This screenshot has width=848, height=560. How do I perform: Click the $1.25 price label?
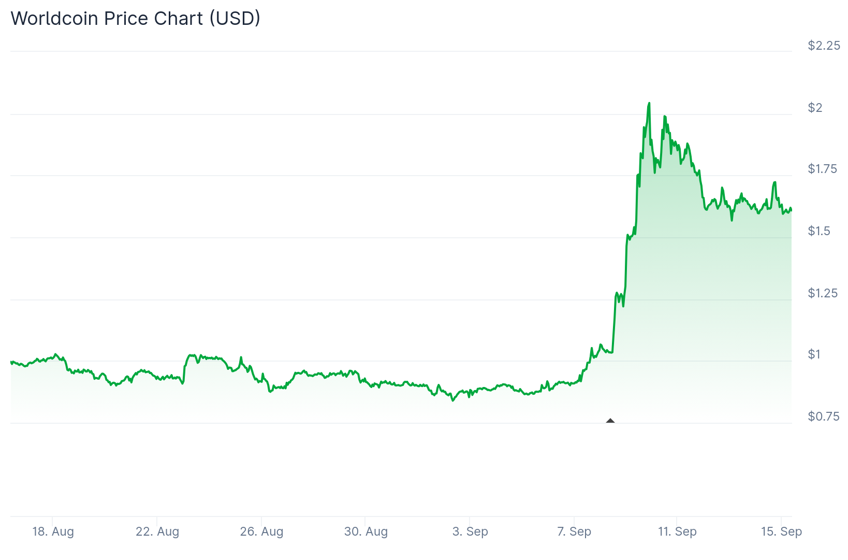tap(822, 293)
